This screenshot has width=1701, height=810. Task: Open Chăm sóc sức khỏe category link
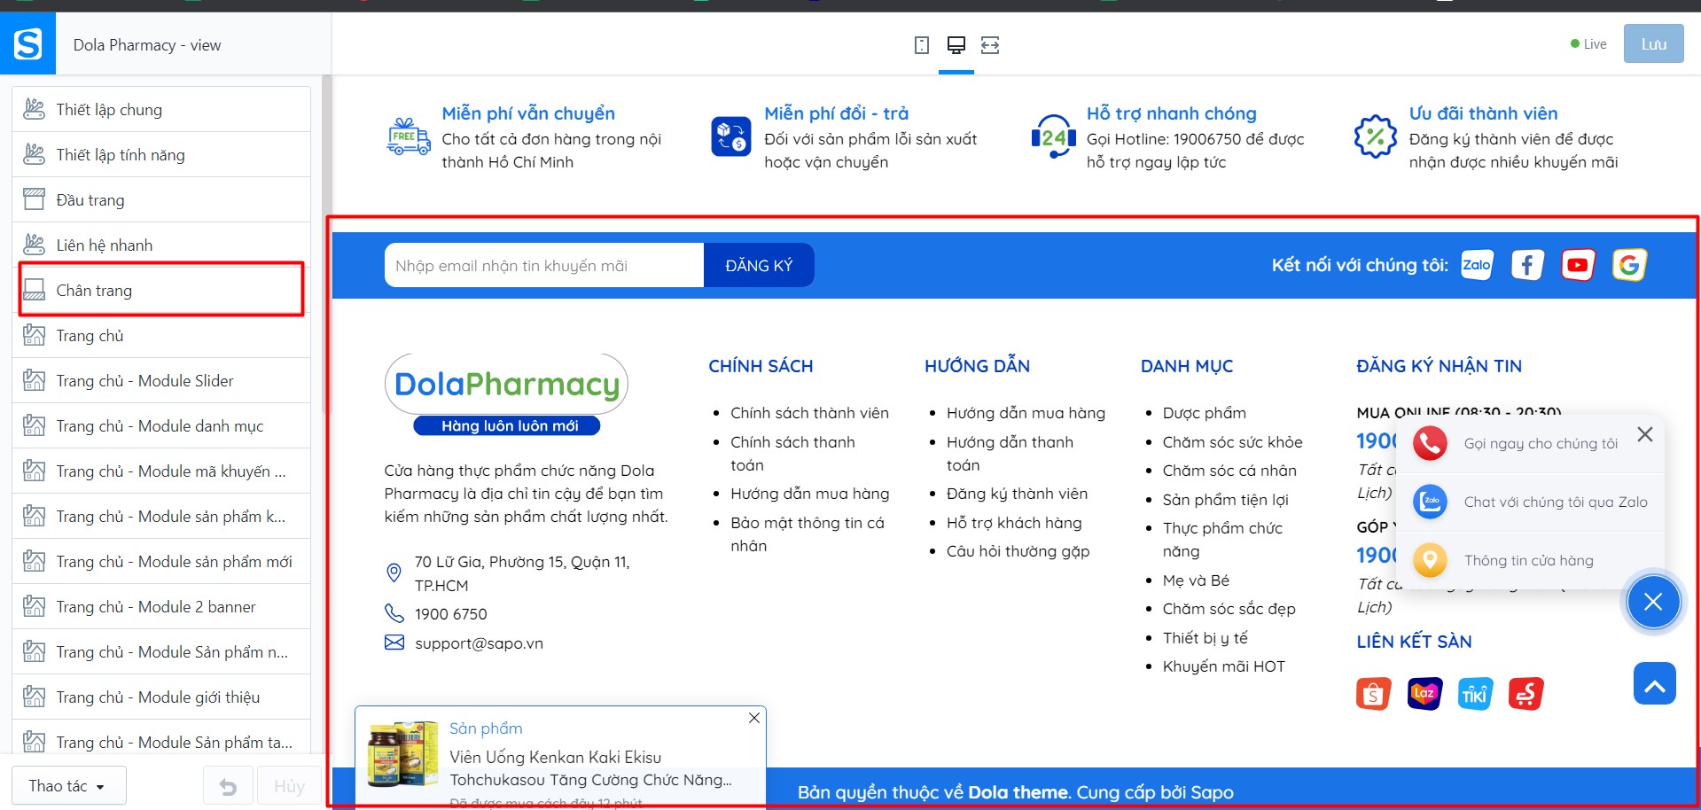click(1232, 442)
